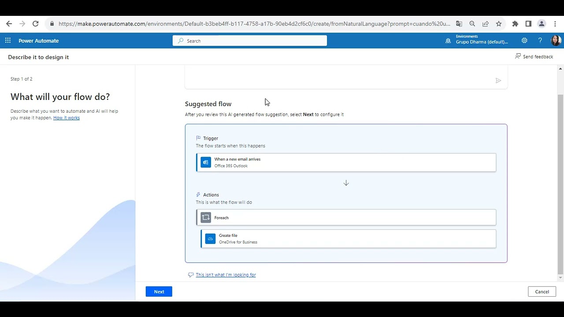Viewport: 564px width, 317px height.
Task: Open the Environments picker Grupo Dharma
Action: pos(477,41)
